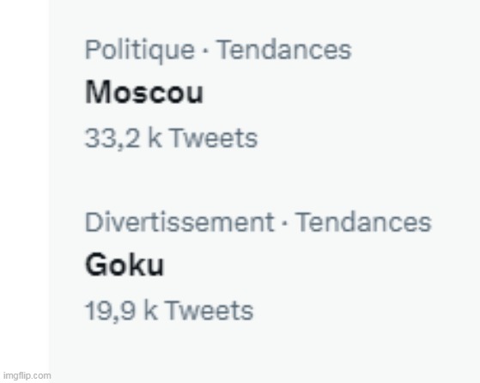The image size is (480, 383).
Task: Select the Divertissement category label
Action: (x=179, y=222)
